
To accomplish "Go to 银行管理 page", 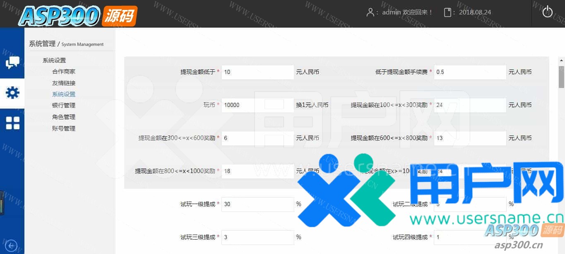I will click(x=64, y=105).
